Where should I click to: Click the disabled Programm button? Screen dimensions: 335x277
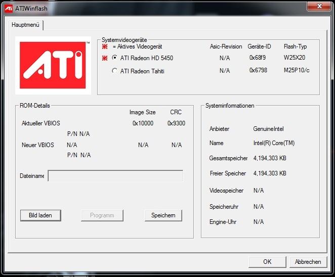click(102, 215)
